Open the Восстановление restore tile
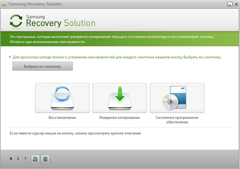Viewport: 240px width, 169px height. (62, 98)
